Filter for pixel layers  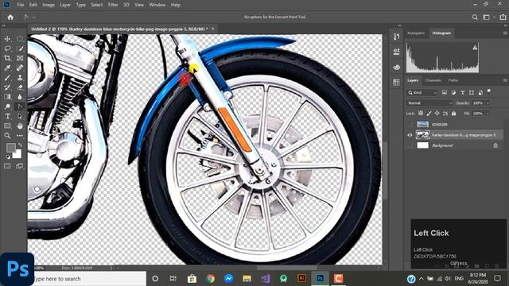[445, 93]
